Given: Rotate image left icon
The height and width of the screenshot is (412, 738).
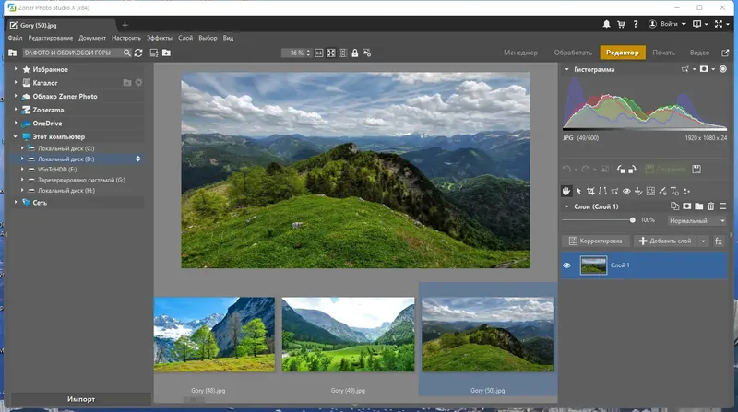Looking at the screenshot, I should 621,169.
